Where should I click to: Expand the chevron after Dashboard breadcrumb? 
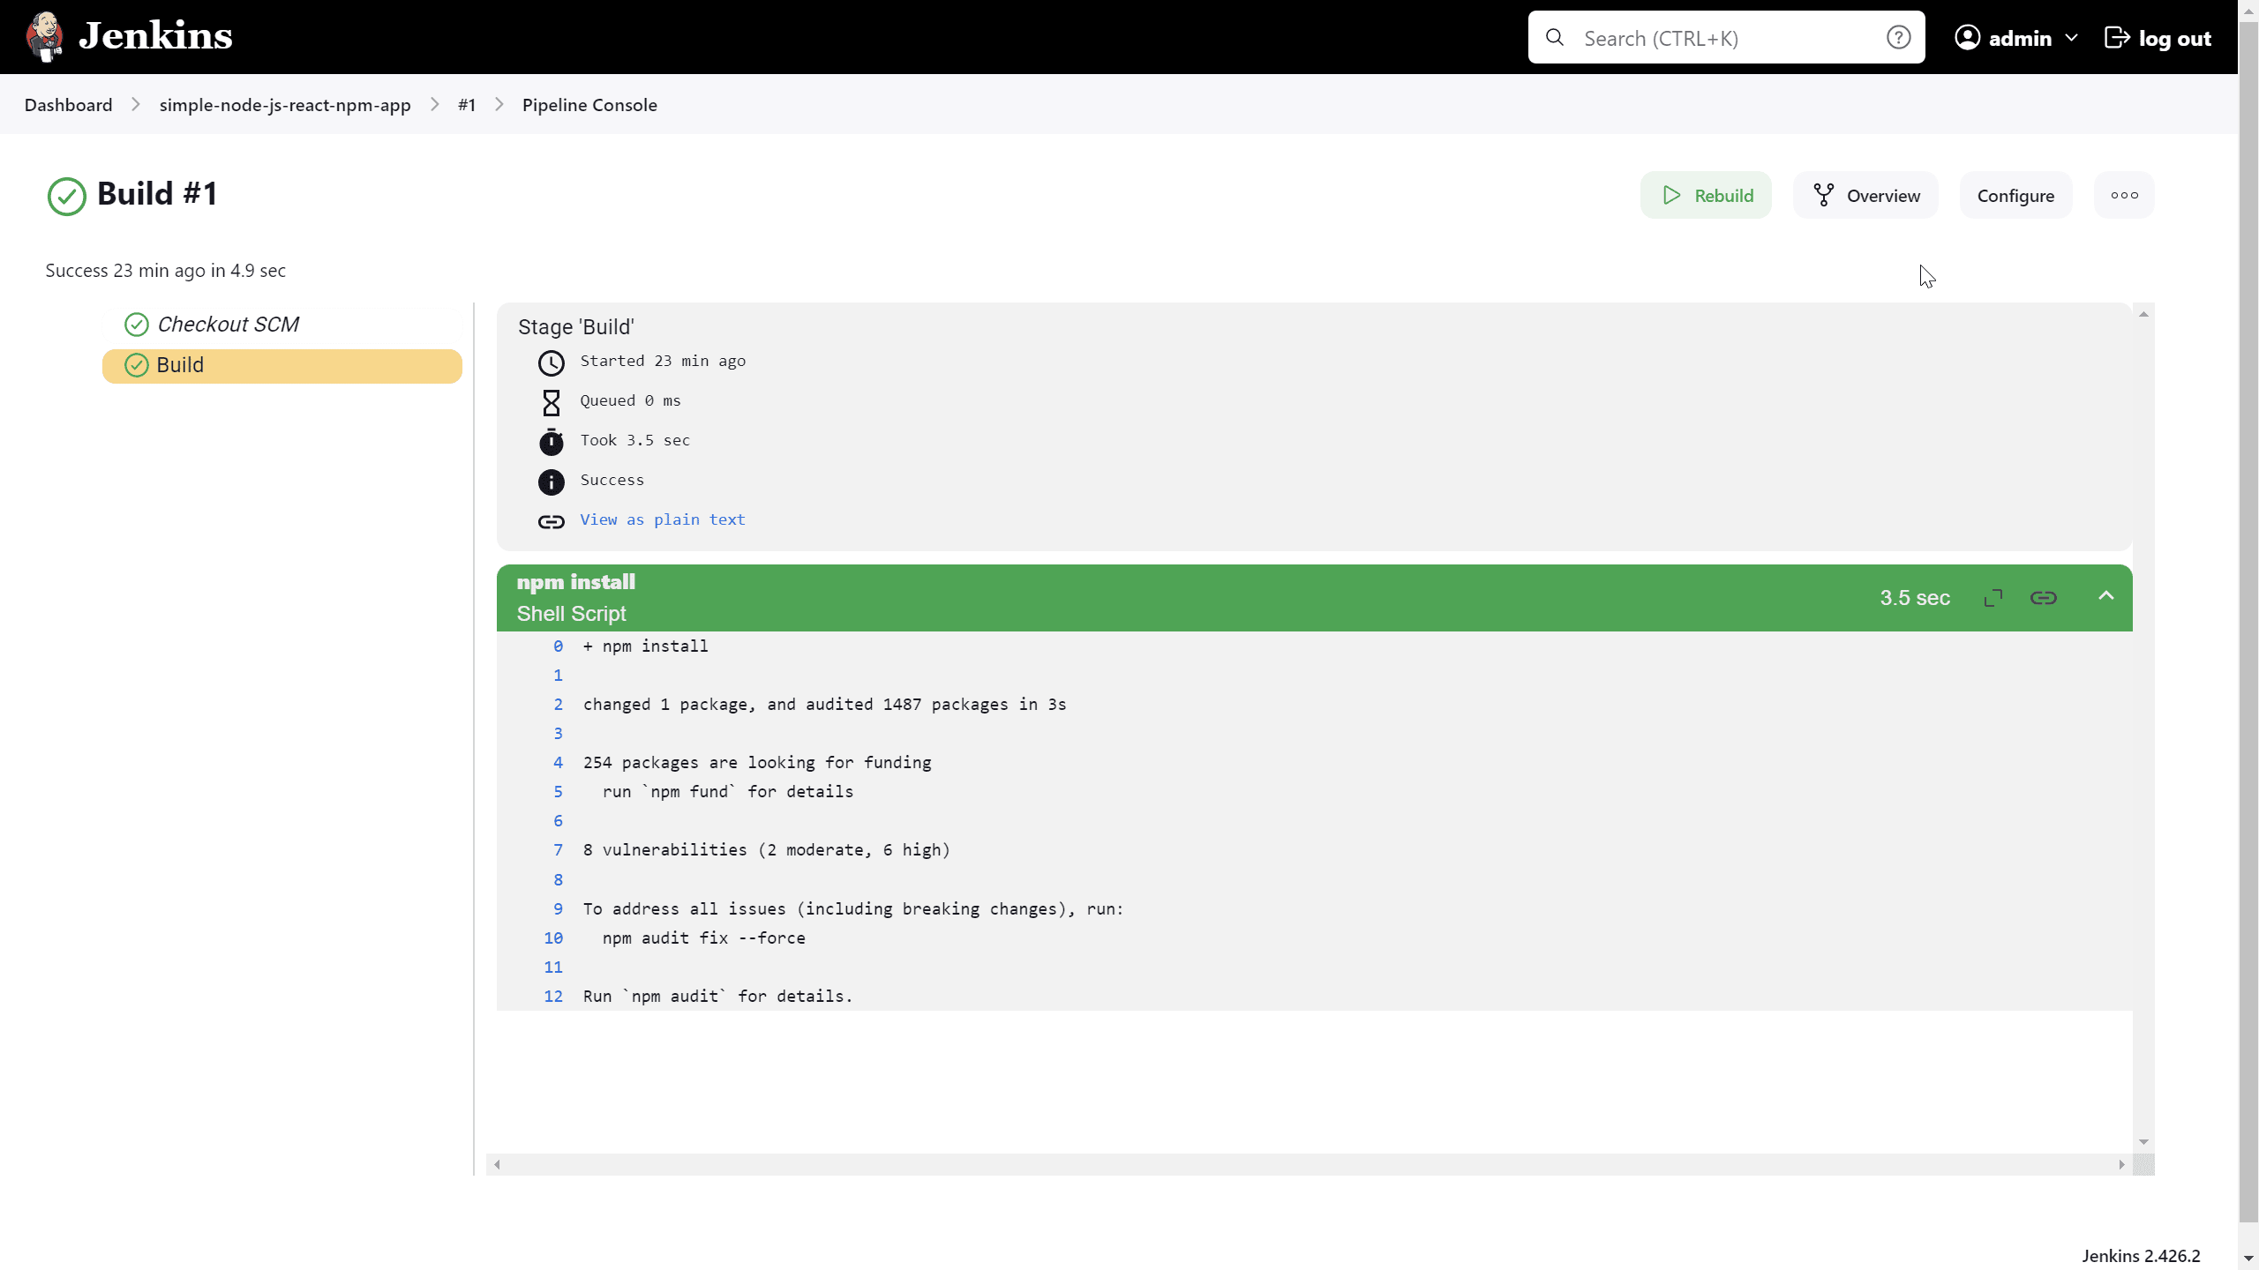[136, 105]
